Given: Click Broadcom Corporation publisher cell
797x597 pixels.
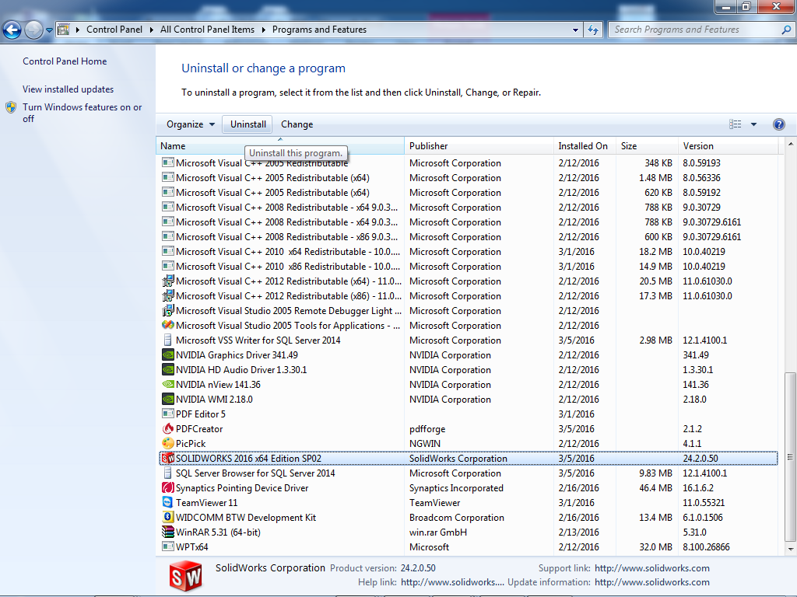Looking at the screenshot, I should (x=456, y=517).
